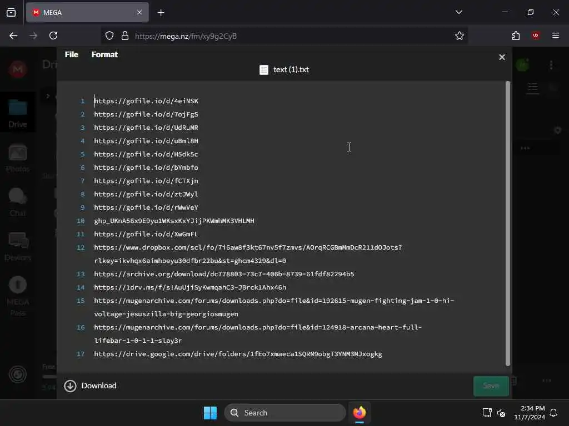Screen dimensions: 569x426
Task: Switch to list view in MEGA drive
Action: click(532, 88)
